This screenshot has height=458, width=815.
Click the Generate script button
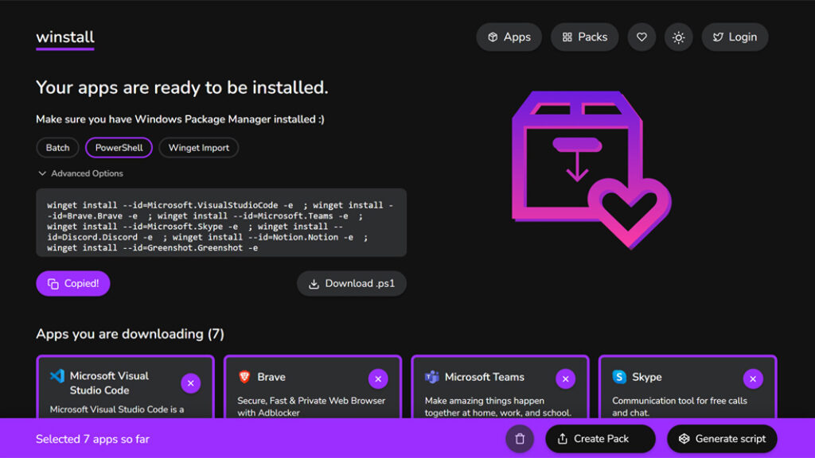(x=722, y=438)
